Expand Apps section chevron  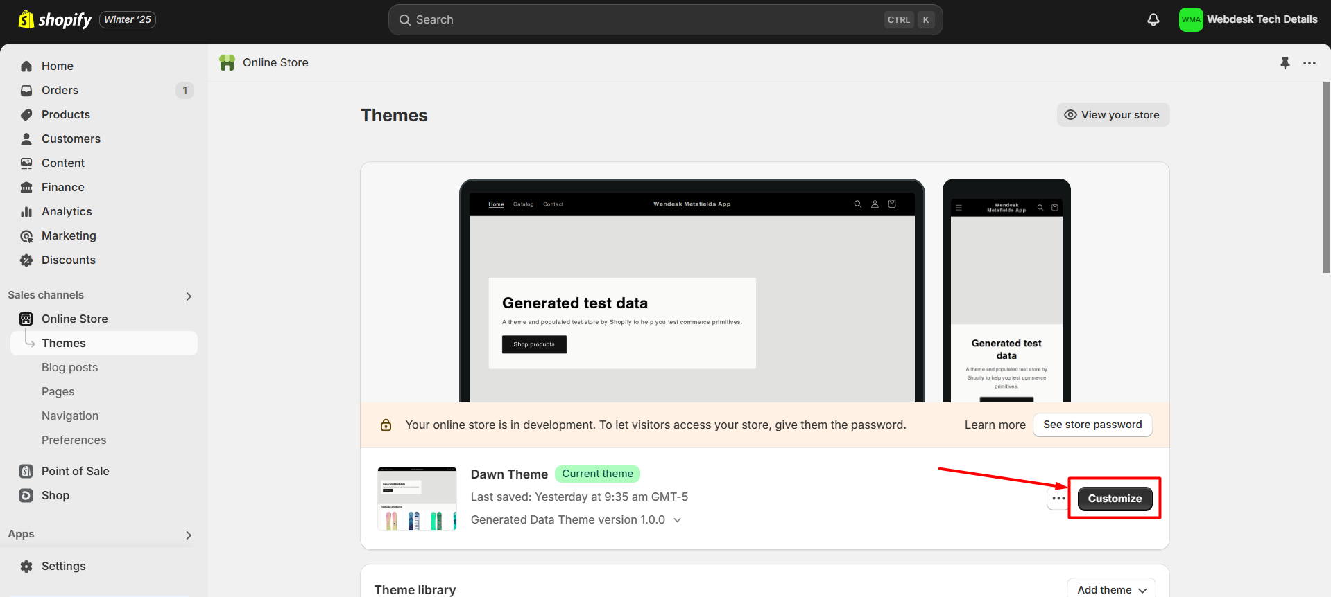pos(189,535)
